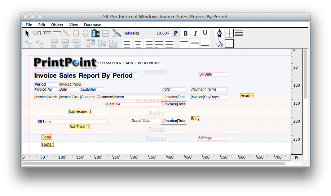Open the View menu

pos(74,25)
